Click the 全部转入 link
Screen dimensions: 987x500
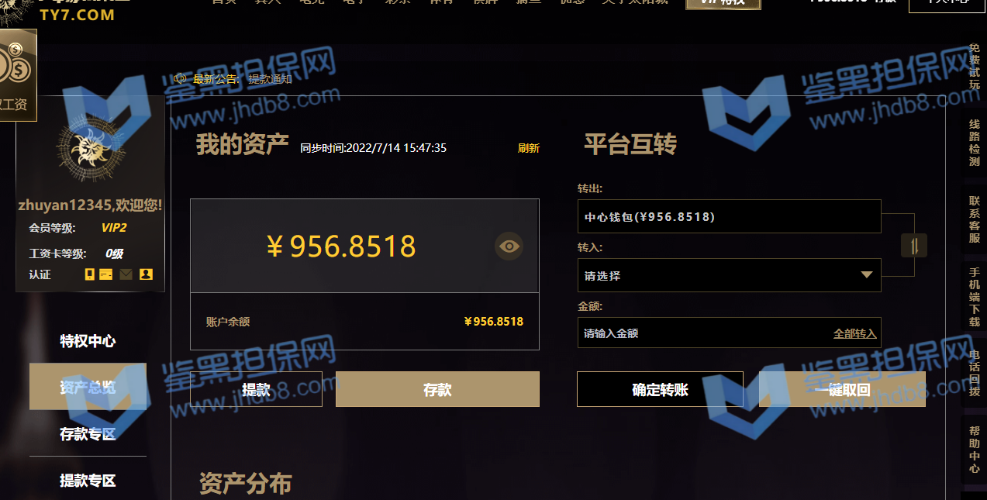[x=854, y=333]
